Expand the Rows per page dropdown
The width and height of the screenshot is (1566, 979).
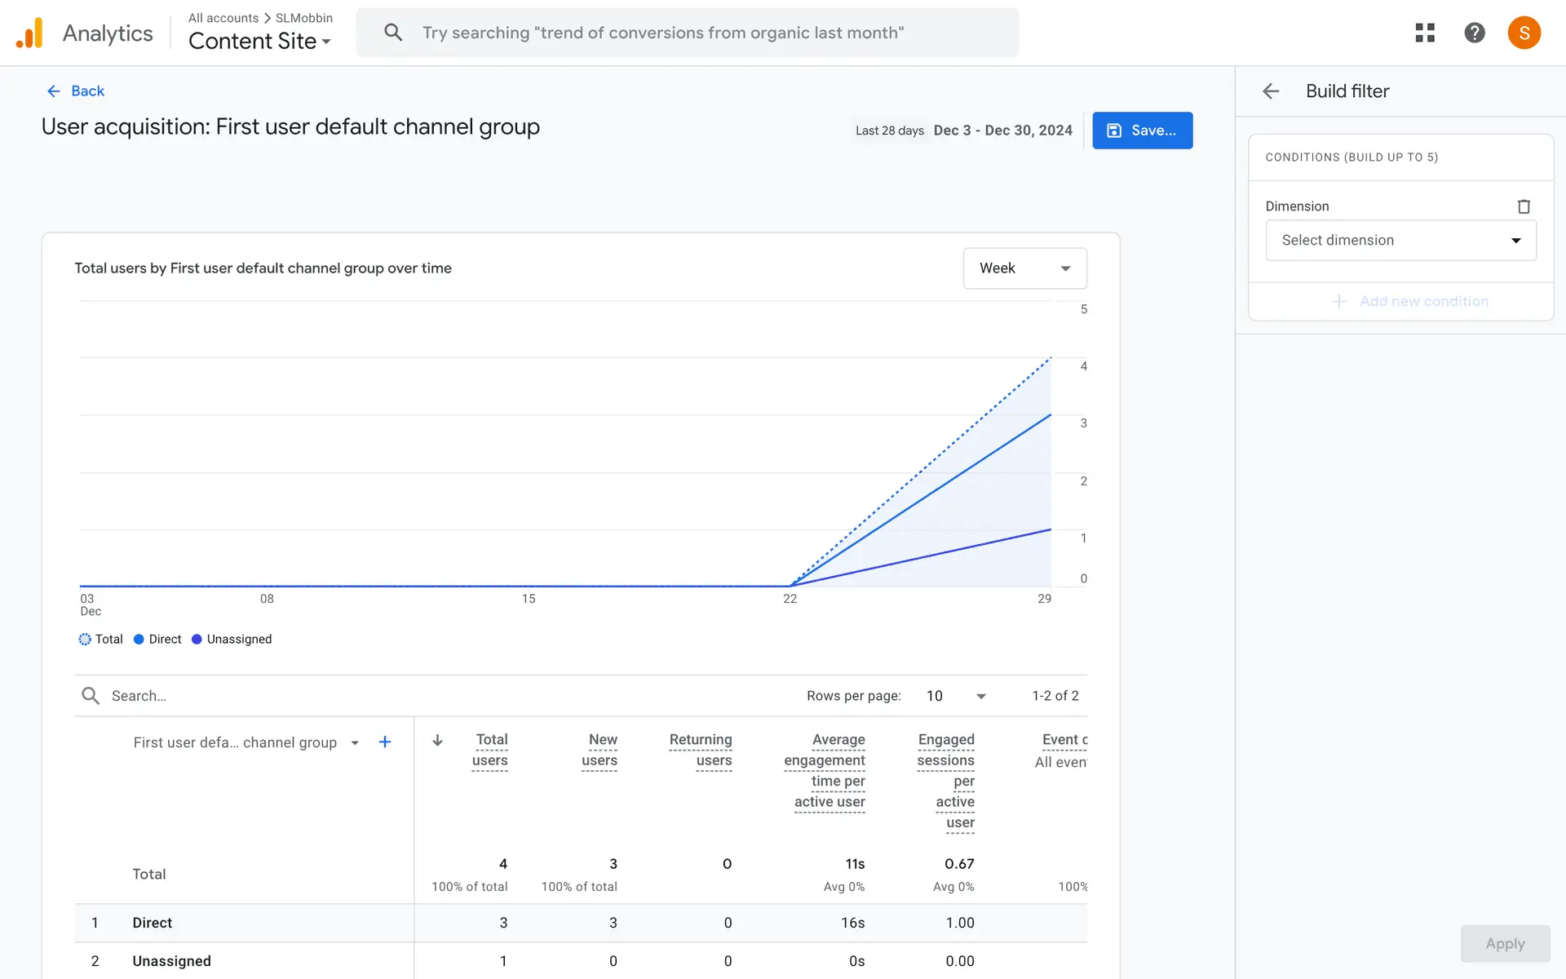(x=957, y=696)
